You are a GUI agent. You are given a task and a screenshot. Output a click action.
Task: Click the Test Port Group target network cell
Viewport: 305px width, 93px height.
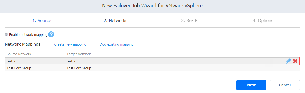(79, 68)
